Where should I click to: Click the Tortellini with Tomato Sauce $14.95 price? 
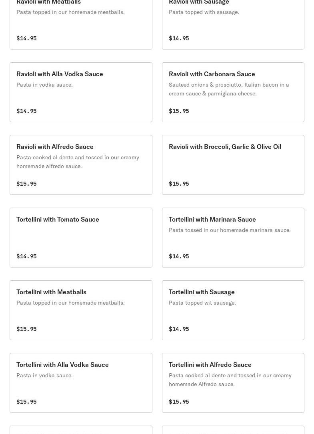pos(26,256)
